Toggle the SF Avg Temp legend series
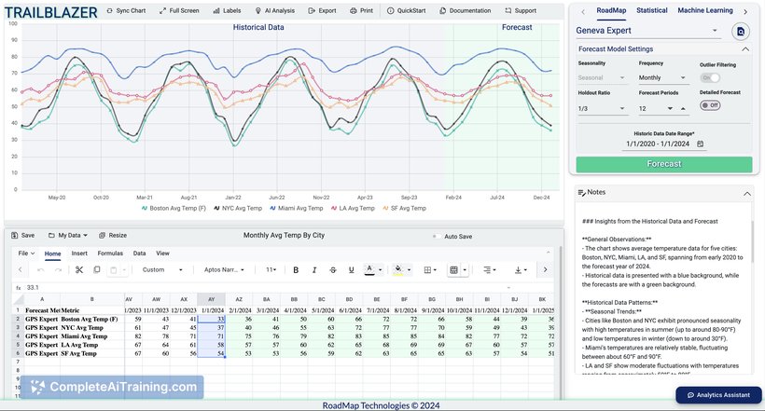Screen dimensions: 765x411 (405, 208)
